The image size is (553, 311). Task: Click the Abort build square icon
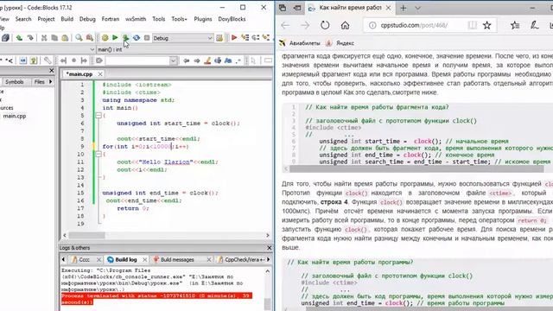147,38
